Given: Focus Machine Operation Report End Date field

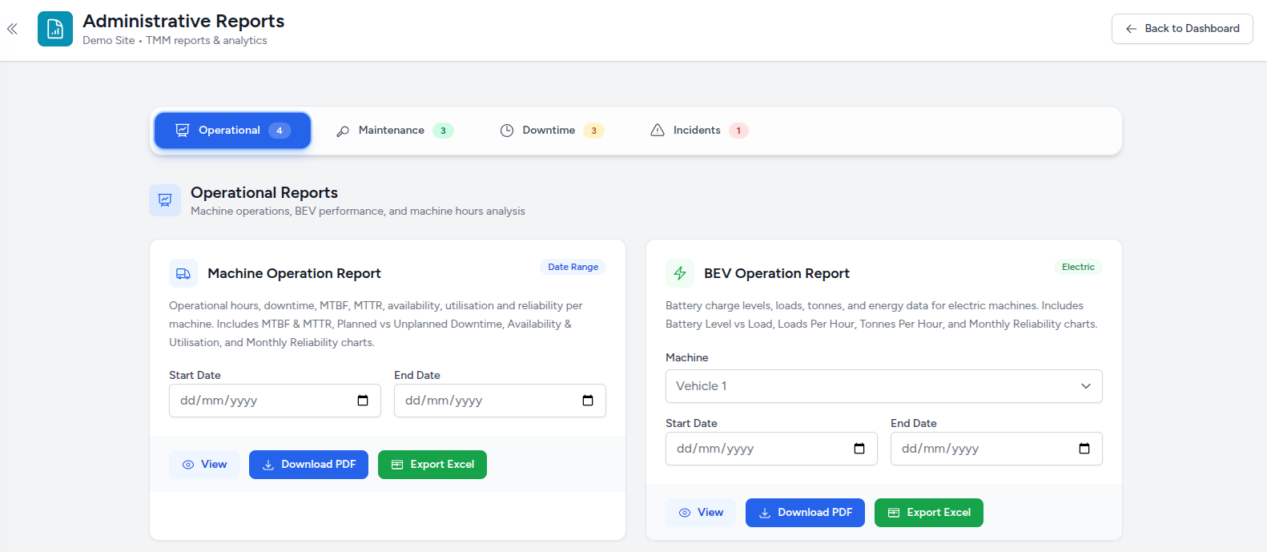Looking at the screenshot, I should [500, 401].
